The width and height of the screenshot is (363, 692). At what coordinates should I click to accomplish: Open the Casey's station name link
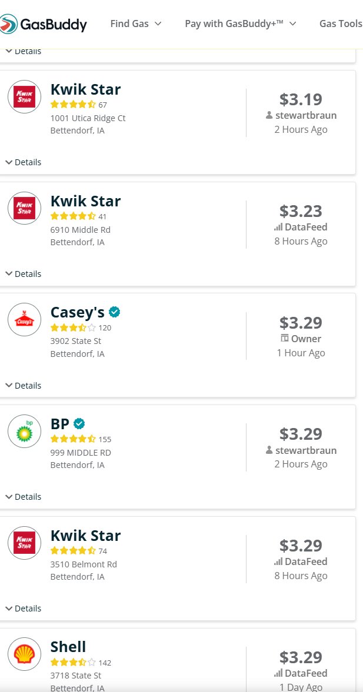(x=78, y=312)
